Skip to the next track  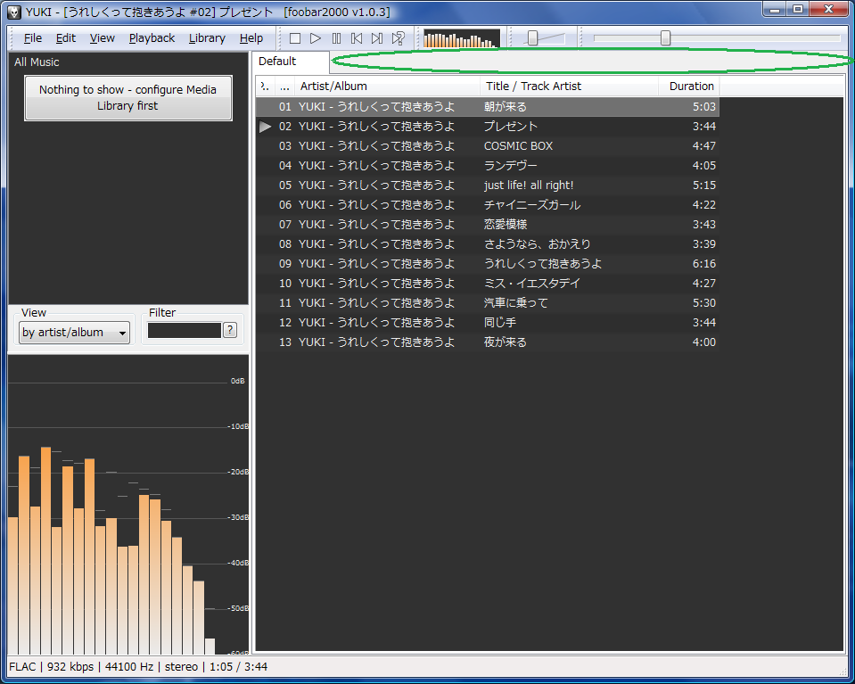pos(377,38)
